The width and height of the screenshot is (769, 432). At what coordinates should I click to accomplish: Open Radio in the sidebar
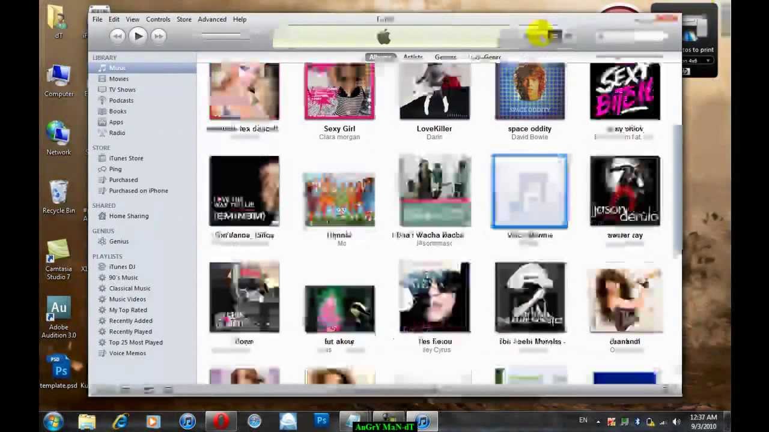pos(142,133)
